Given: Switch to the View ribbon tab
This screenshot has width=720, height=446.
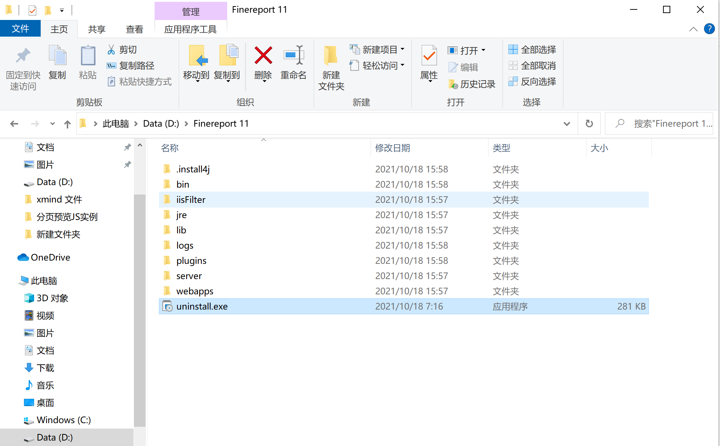Looking at the screenshot, I should (134, 29).
